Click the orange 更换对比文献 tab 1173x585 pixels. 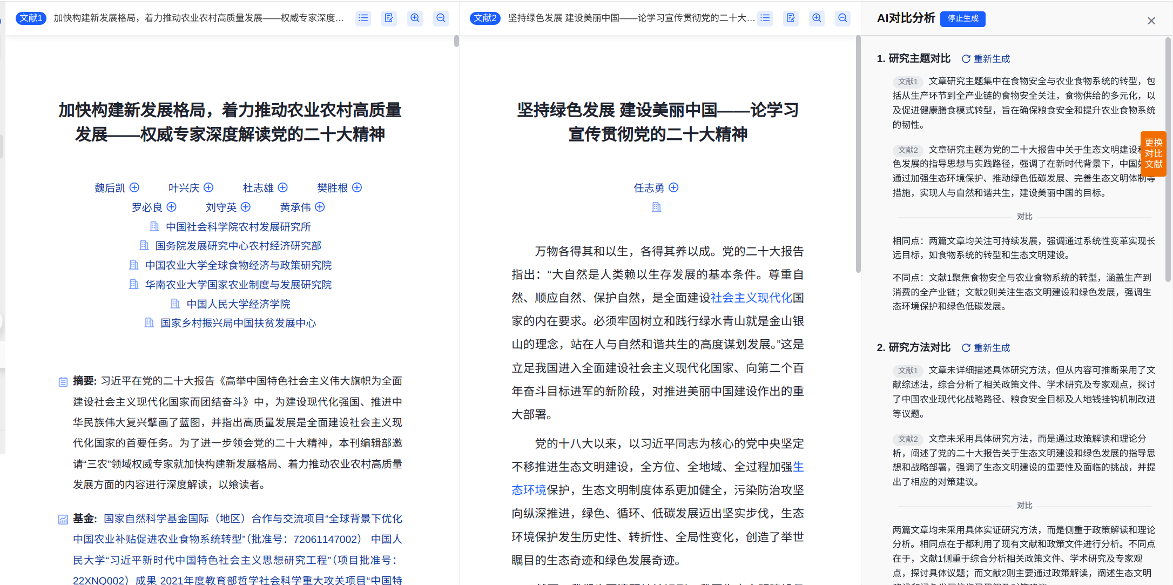[1153, 153]
